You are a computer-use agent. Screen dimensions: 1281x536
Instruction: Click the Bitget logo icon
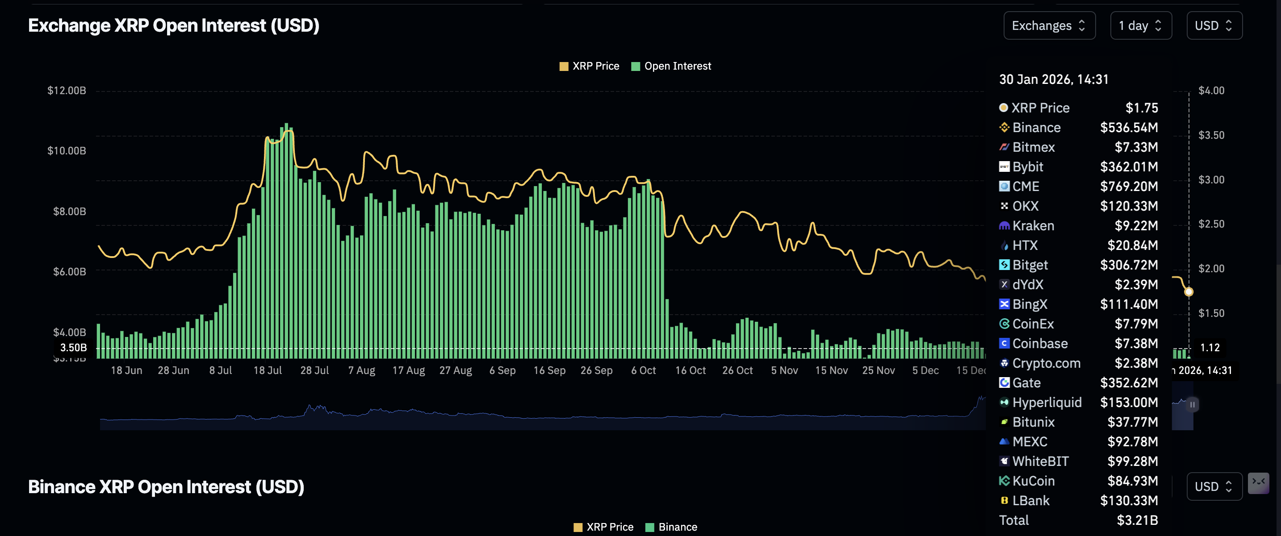(1004, 265)
